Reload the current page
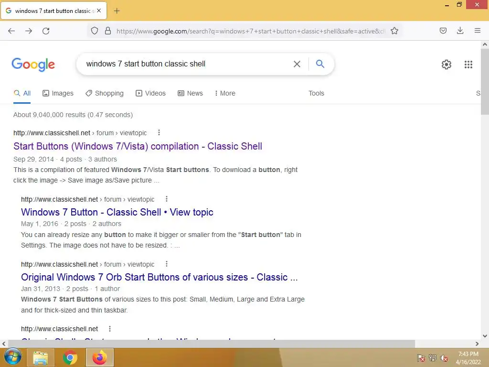The image size is (489, 367). (x=46, y=31)
